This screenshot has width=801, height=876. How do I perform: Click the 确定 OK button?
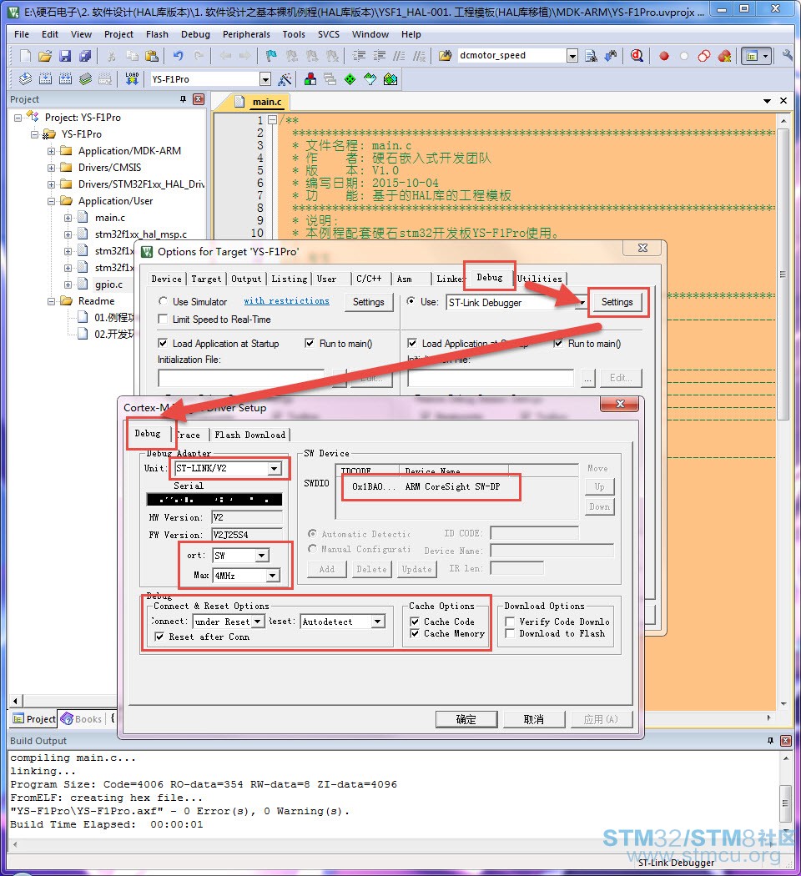[x=466, y=719]
